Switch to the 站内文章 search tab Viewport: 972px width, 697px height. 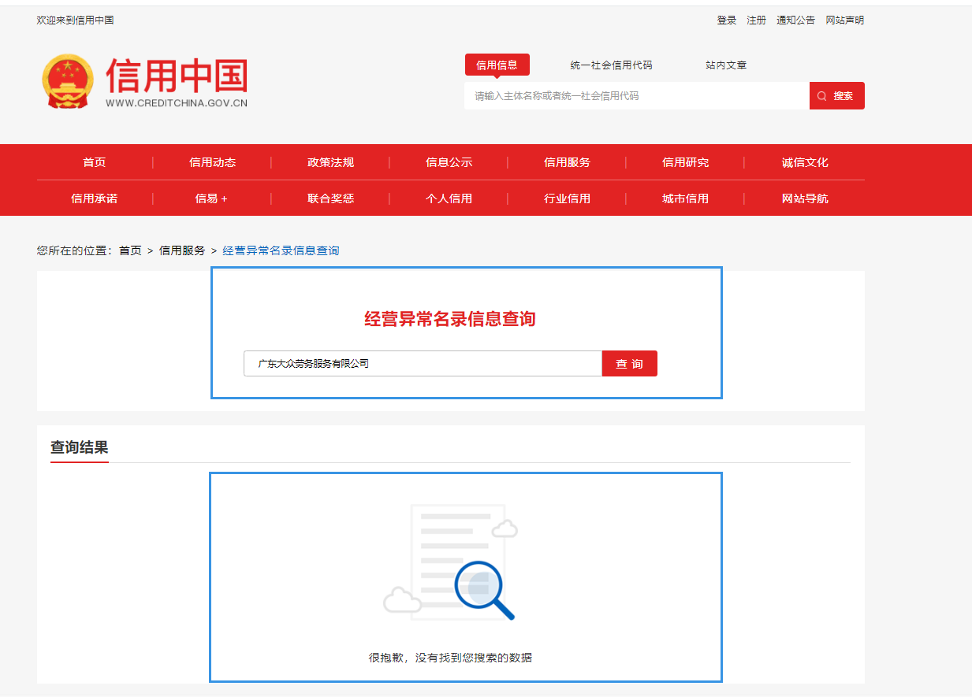725,65
